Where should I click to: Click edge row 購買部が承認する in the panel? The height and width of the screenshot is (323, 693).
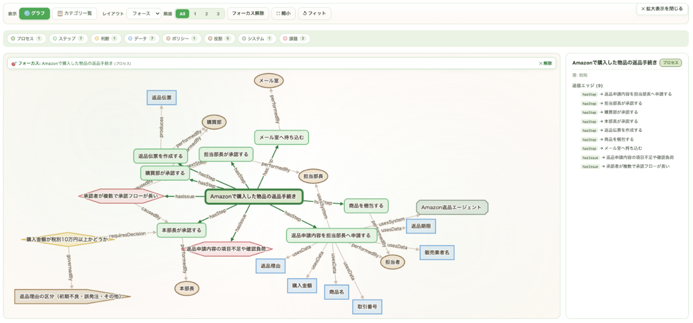point(609,113)
